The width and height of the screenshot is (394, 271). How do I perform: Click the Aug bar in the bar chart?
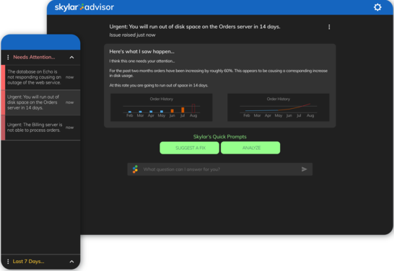(193, 108)
